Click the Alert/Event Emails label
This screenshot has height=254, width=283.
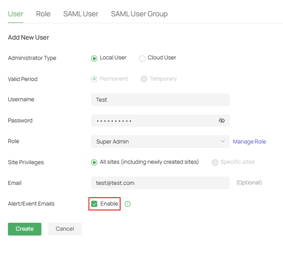click(x=31, y=204)
